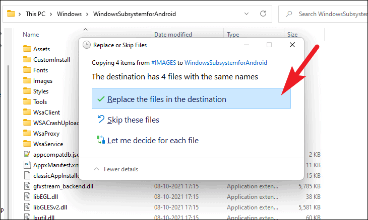The image size is (368, 220).
Task: Click search magnifier icon
Action: point(289,14)
